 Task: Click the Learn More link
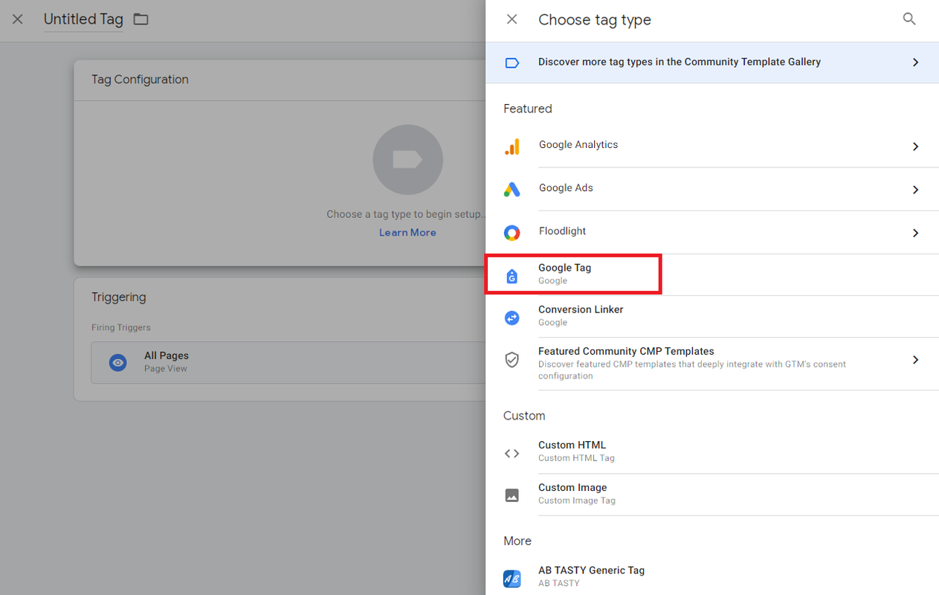tap(407, 233)
